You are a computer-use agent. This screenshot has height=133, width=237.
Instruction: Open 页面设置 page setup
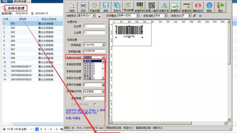tap(94, 7)
